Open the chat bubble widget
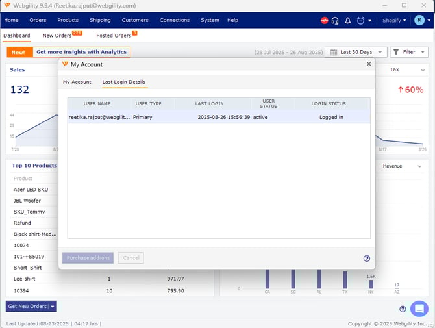This screenshot has width=435, height=328. point(419,309)
